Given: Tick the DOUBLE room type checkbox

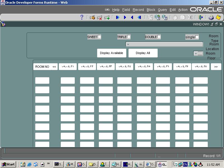Looking at the screenshot, I should tap(159, 37).
